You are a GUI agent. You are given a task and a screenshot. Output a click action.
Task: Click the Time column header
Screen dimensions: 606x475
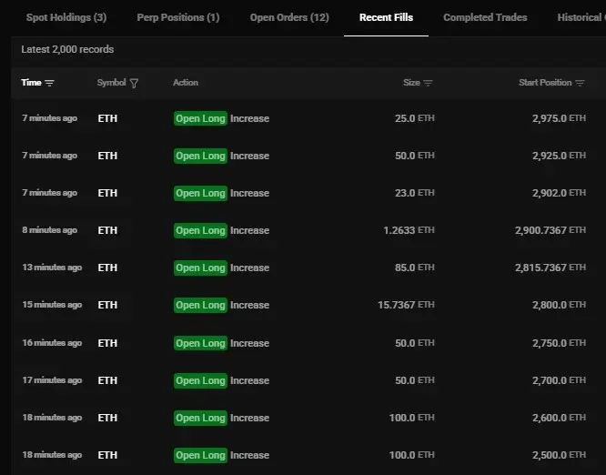click(31, 83)
